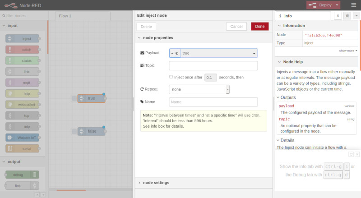The width and height of the screenshot is (361, 198).
Task: Select the websocket node in palette
Action: [22, 105]
